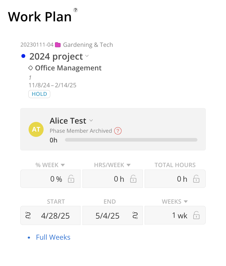Toggle the lock on Hrs/Week field
The width and height of the screenshot is (226, 266).
point(133,179)
